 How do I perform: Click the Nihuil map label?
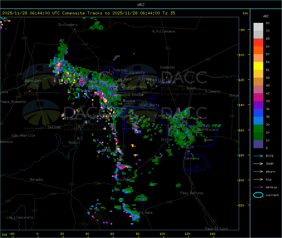(x=74, y=143)
